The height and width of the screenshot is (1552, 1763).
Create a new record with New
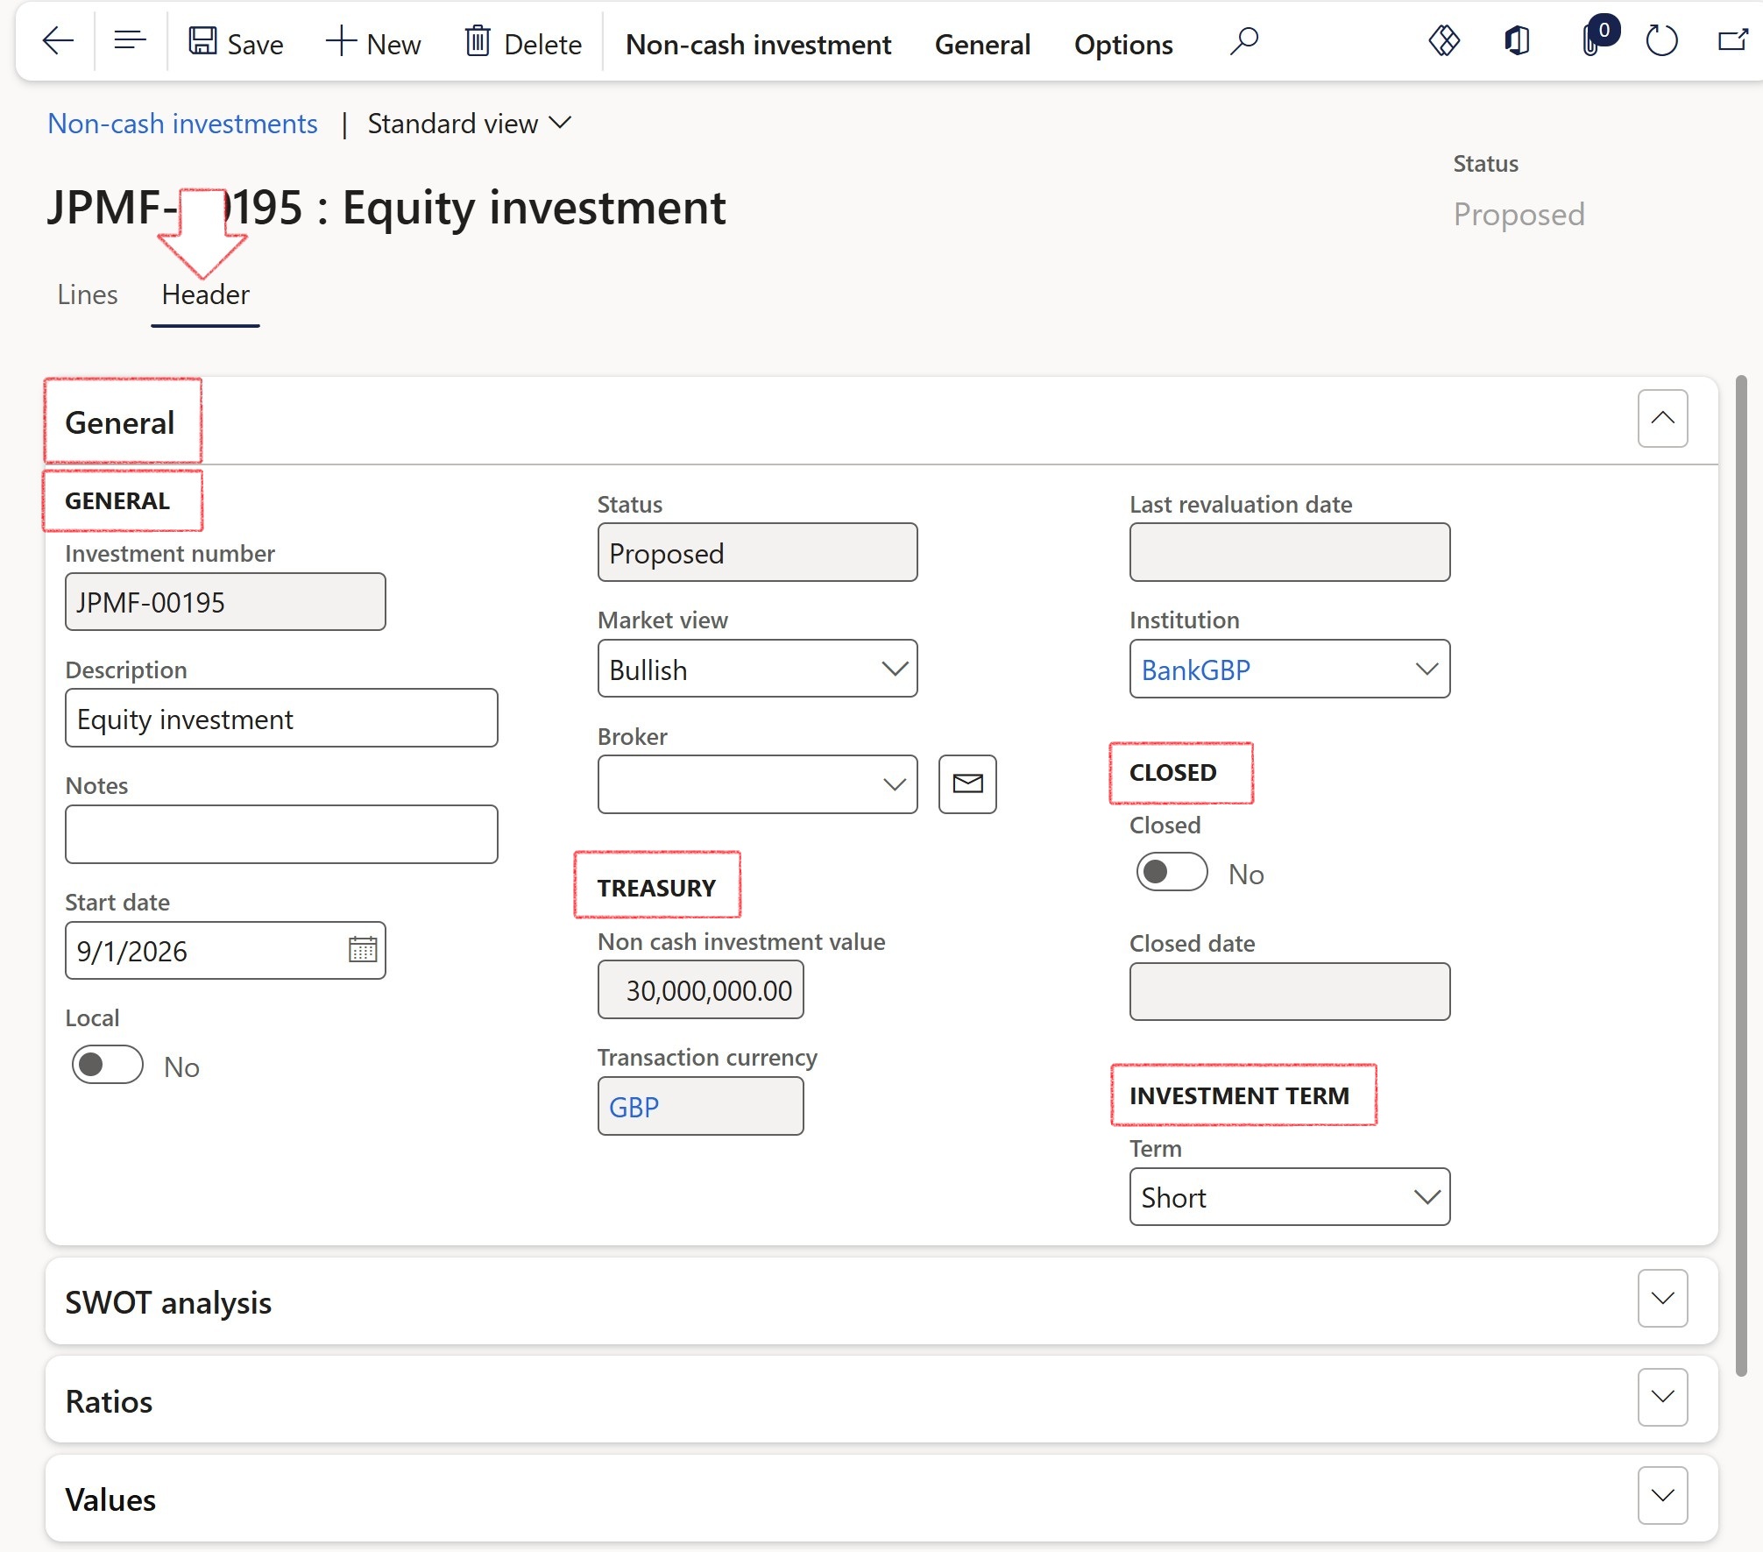[x=373, y=43]
